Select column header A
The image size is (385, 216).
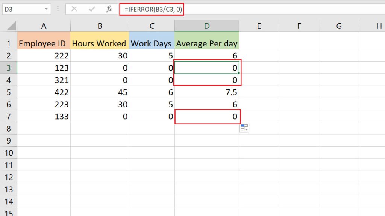(44, 26)
